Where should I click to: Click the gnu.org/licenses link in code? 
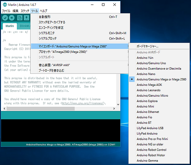83,103
